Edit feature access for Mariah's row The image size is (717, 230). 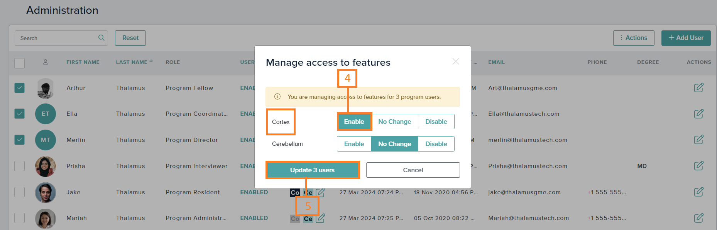(321, 218)
